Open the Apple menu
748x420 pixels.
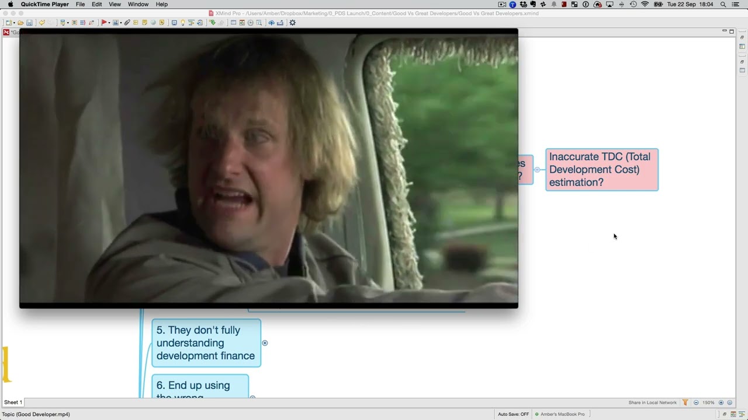(x=10, y=4)
